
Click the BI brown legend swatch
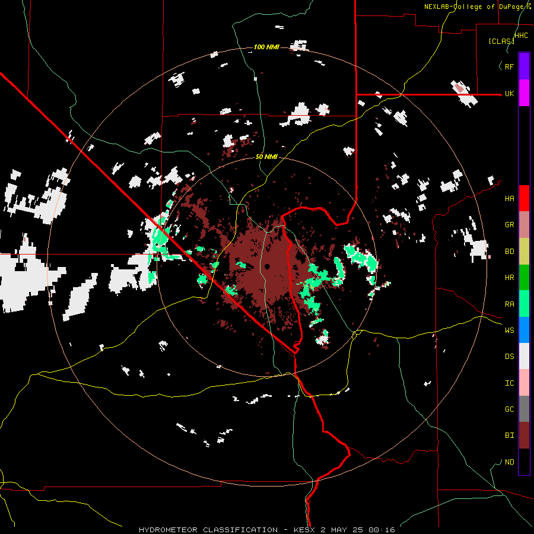[x=524, y=436]
